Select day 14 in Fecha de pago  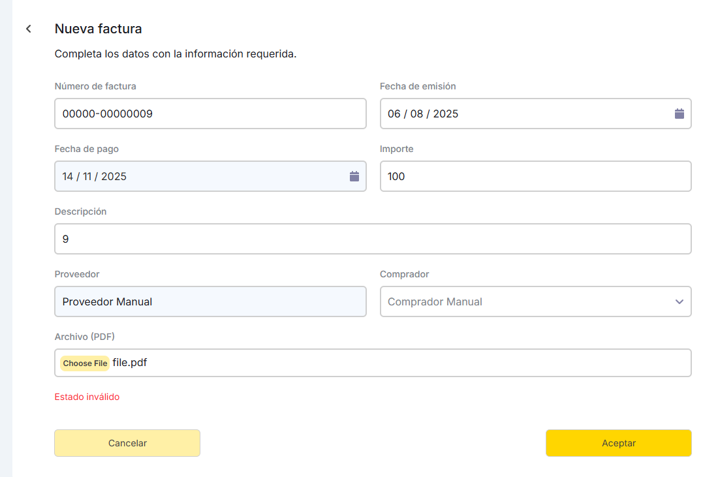tap(68, 176)
